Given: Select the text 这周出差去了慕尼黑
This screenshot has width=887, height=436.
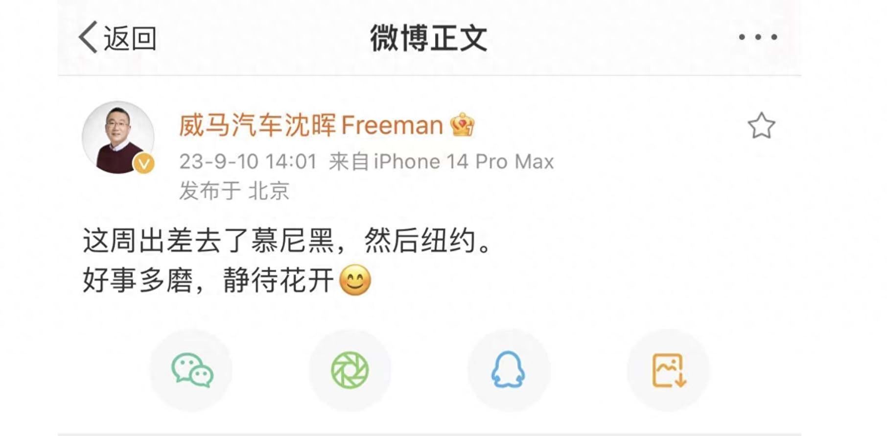Looking at the screenshot, I should point(209,241).
